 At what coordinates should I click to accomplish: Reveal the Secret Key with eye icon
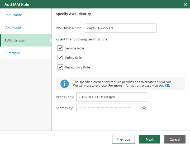coord(144,108)
